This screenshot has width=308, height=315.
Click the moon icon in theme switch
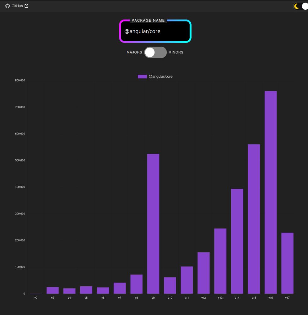296,6
